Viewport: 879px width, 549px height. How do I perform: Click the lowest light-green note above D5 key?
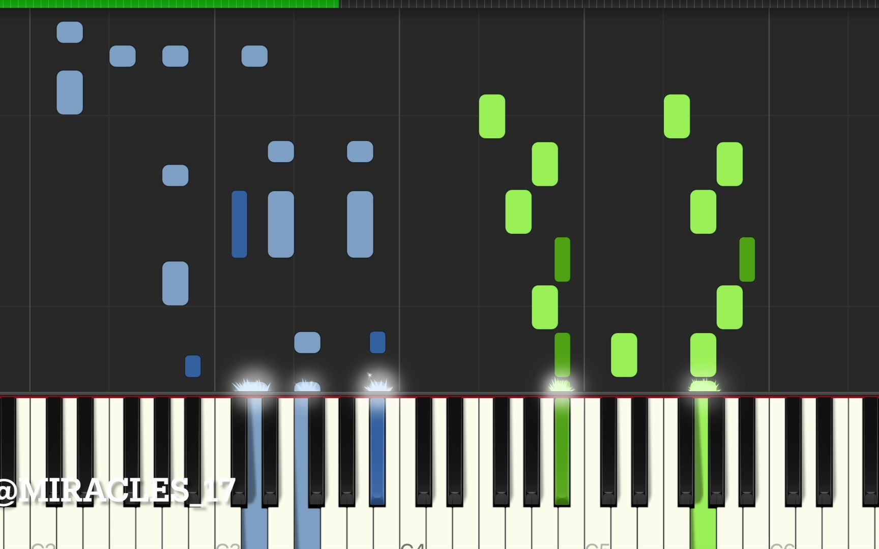pyautogui.click(x=624, y=355)
